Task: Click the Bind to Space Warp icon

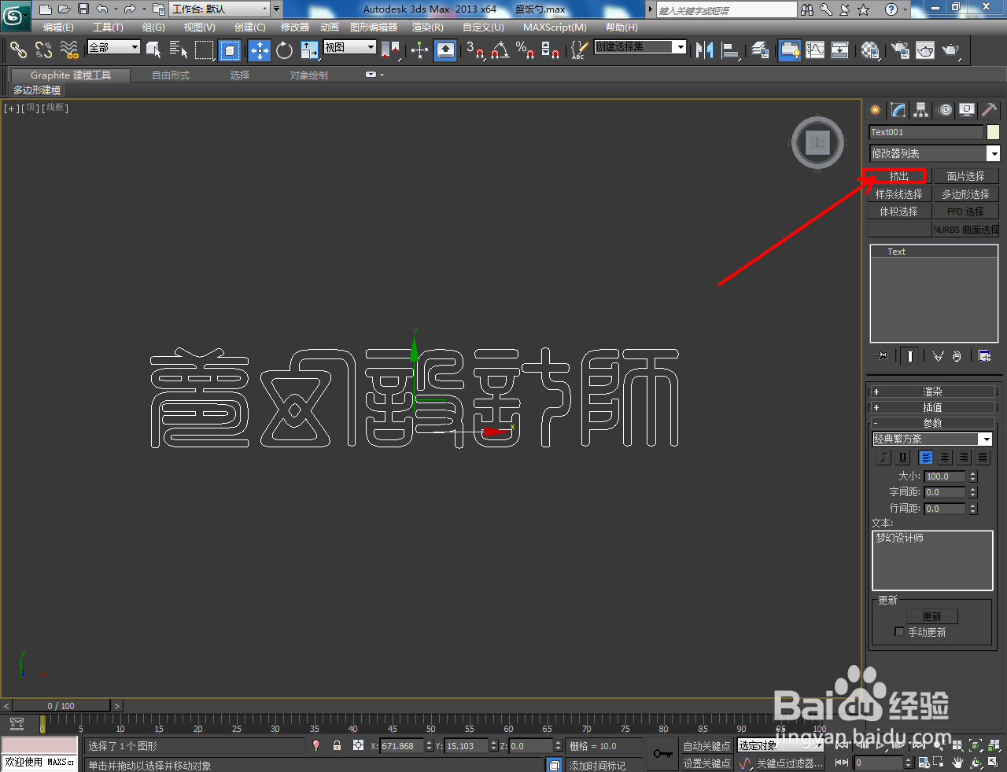Action: tap(69, 50)
